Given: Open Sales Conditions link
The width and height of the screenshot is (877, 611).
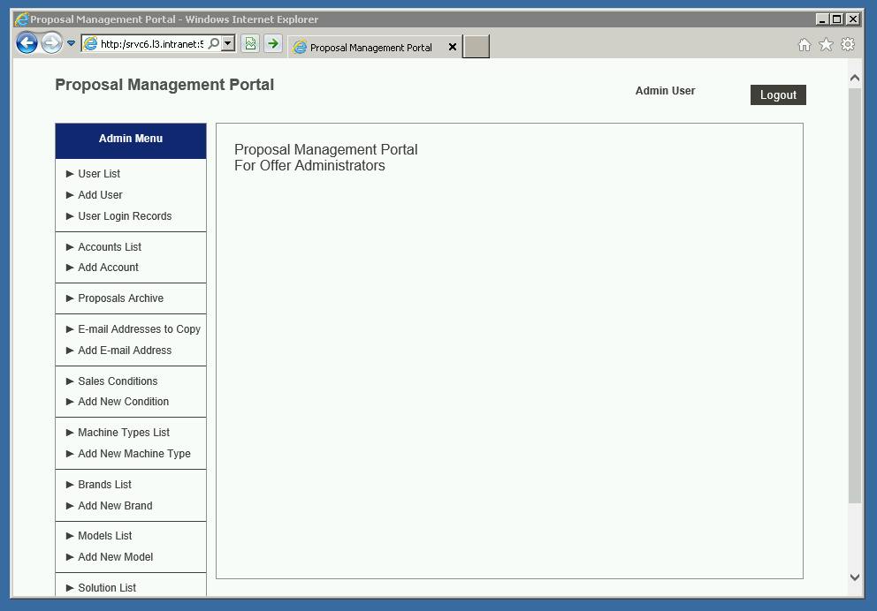Looking at the screenshot, I should click(118, 381).
